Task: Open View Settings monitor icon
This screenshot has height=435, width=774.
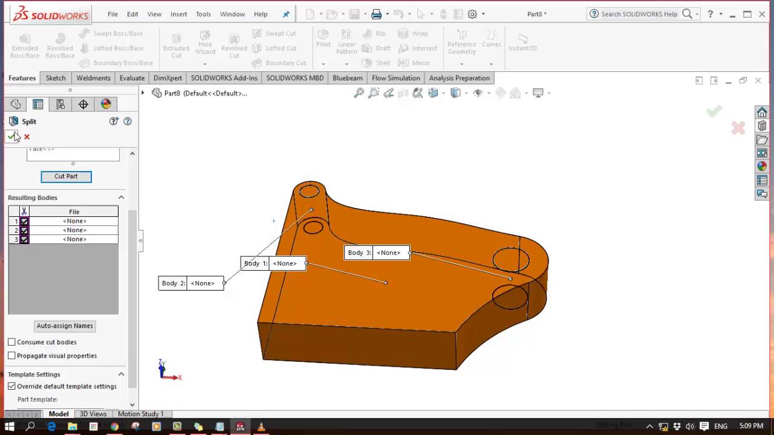Action: tap(538, 93)
